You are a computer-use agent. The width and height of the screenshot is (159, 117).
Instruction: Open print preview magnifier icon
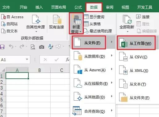pyautogui.click(x=33, y=47)
